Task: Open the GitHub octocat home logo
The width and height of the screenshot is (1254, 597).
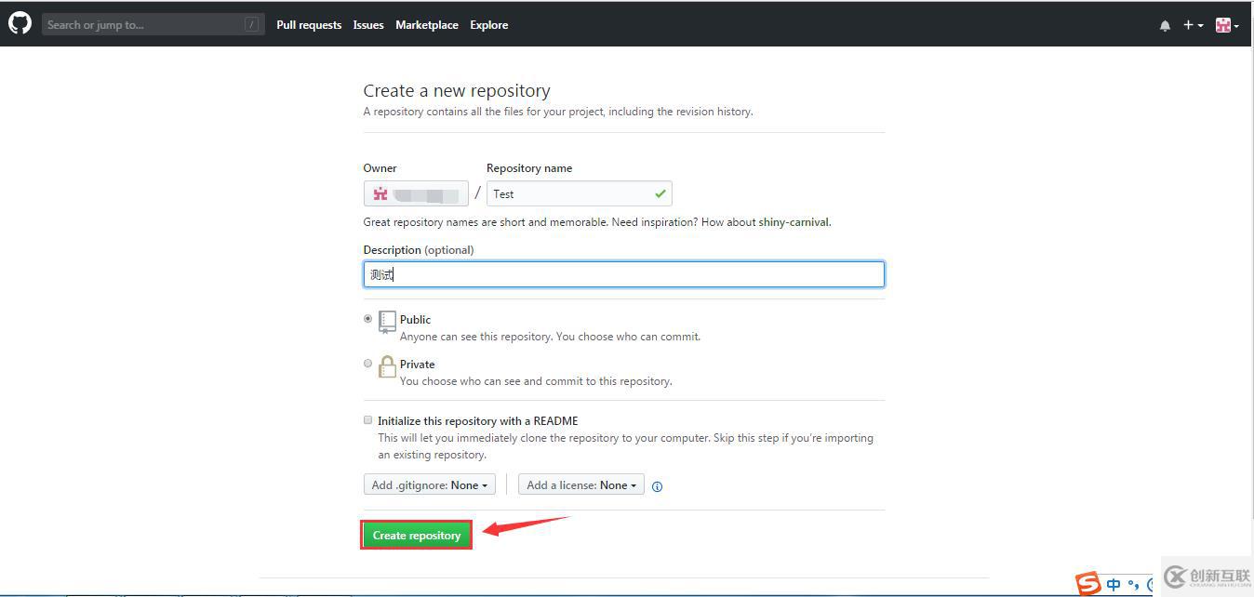Action: (x=20, y=23)
